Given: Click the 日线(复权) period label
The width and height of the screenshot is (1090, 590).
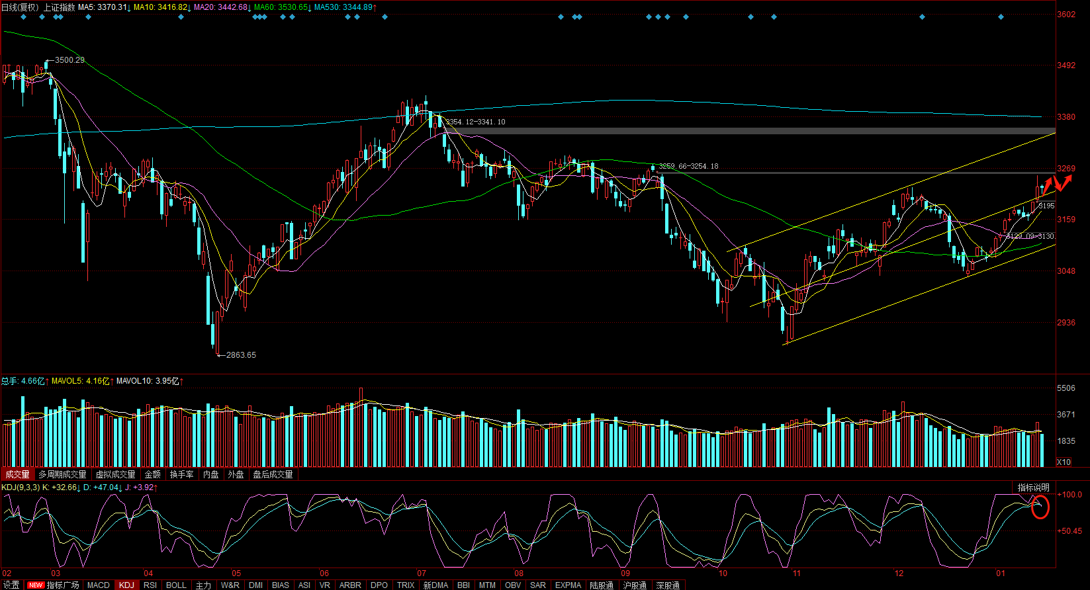Looking at the screenshot, I should [19, 7].
